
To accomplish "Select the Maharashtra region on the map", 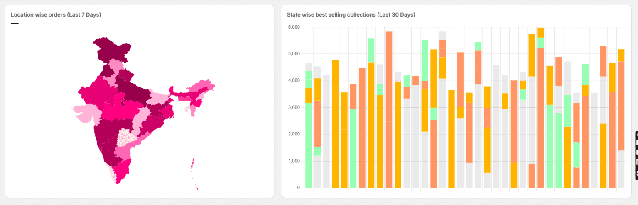I will click(112, 130).
